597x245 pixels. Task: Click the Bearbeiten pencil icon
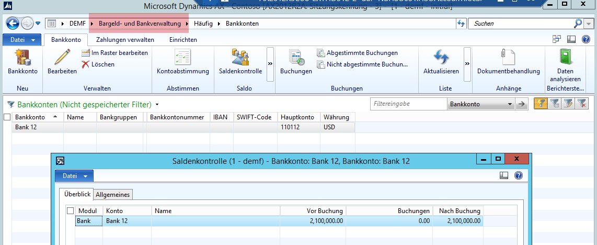62,58
